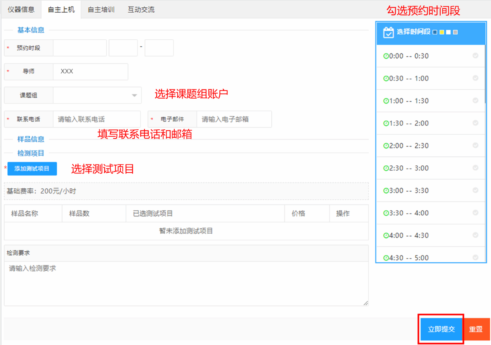Click the green clock icon for 0:00 -- 0:30
The image size is (491, 345).
pos(386,56)
